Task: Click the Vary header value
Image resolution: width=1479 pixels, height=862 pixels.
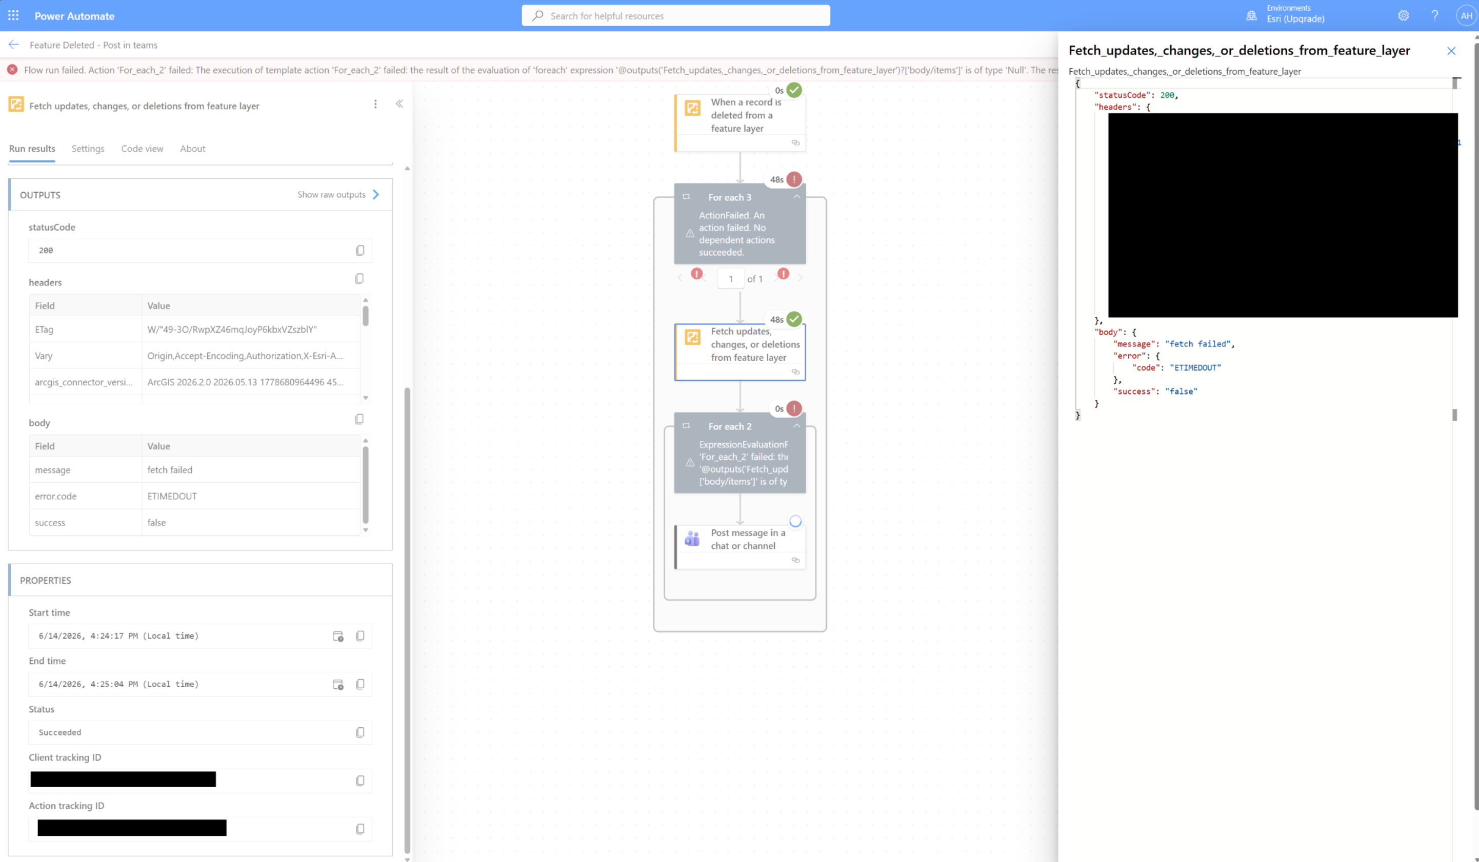Action: (x=245, y=356)
